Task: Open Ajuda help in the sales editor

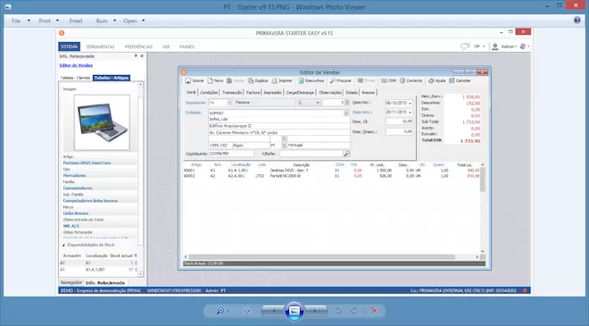Action: tap(431, 81)
